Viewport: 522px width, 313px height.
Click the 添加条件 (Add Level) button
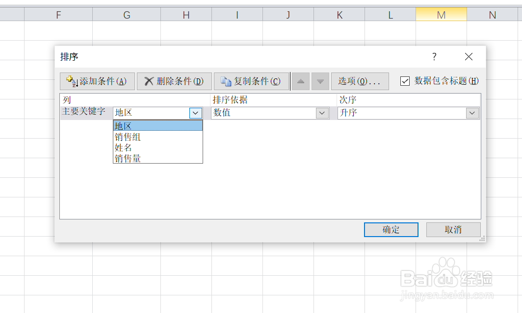[97, 81]
